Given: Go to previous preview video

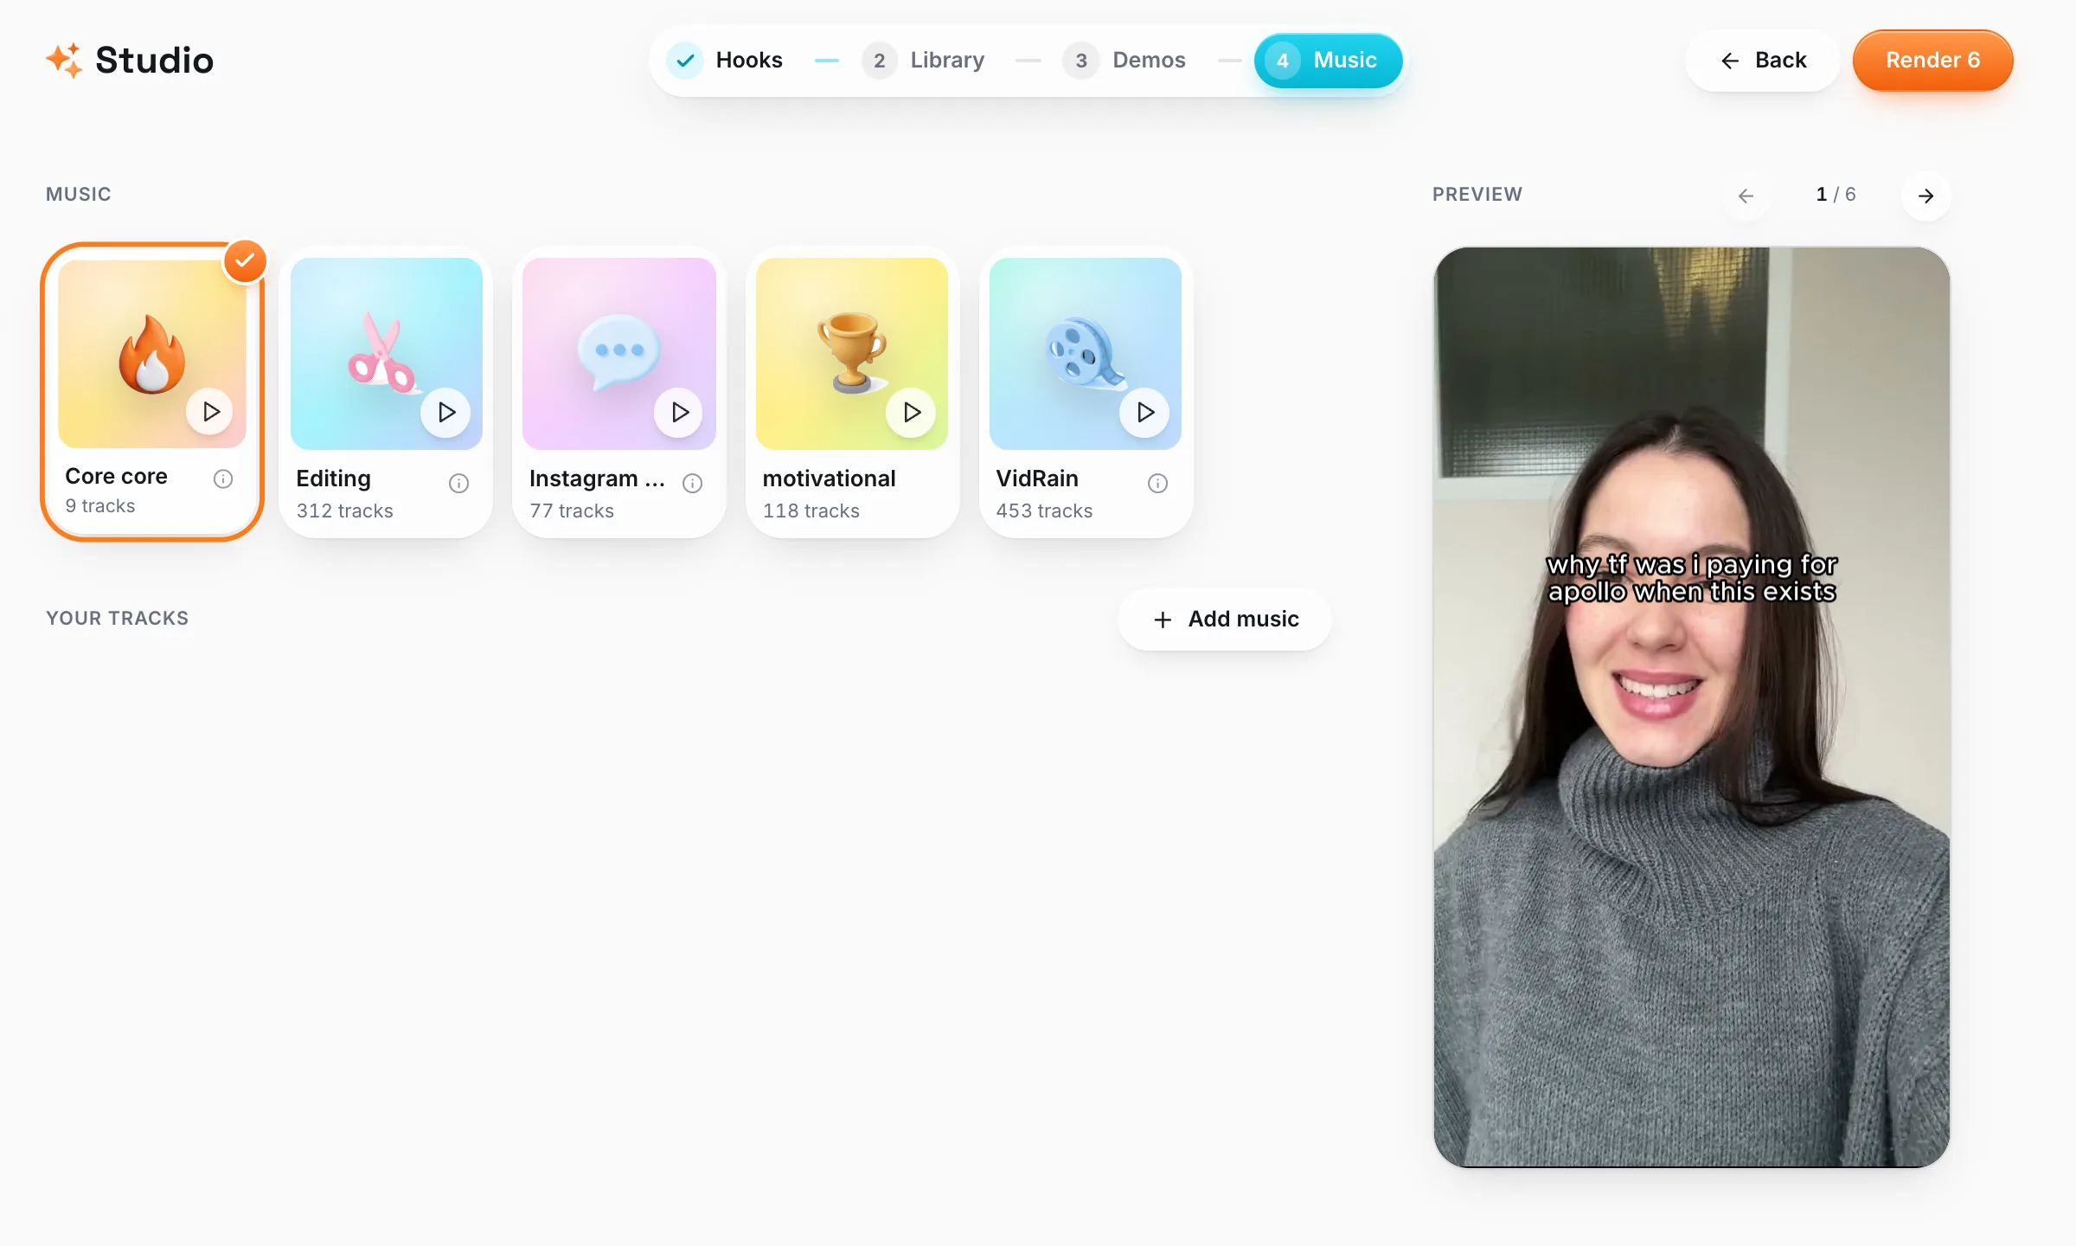Looking at the screenshot, I should (x=1746, y=196).
